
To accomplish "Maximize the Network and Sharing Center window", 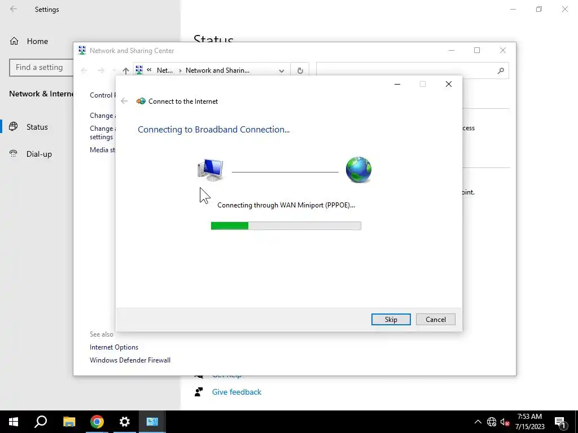I will point(477,50).
